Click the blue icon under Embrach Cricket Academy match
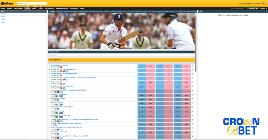This screenshot has height=140, width=268. pyautogui.click(x=55, y=125)
